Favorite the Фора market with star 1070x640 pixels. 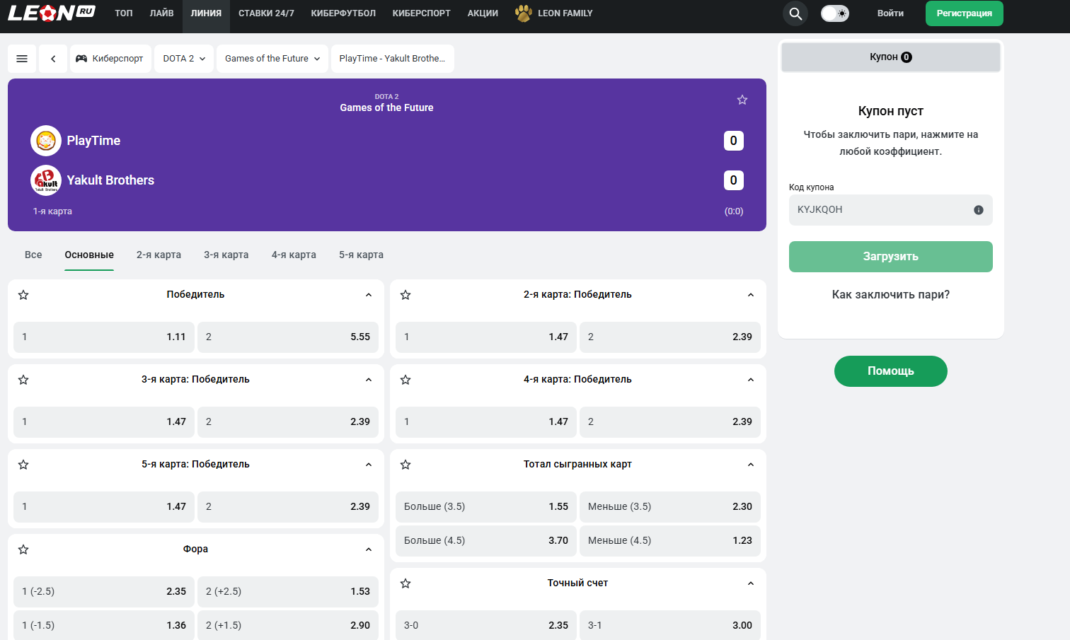click(23, 549)
